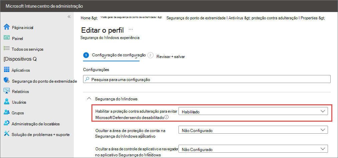Screen dimensions: 338x158
Task: Click the Relatórios monitor icon
Action: (7, 91)
